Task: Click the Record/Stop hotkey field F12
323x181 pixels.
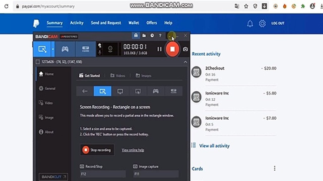Action: [103, 174]
